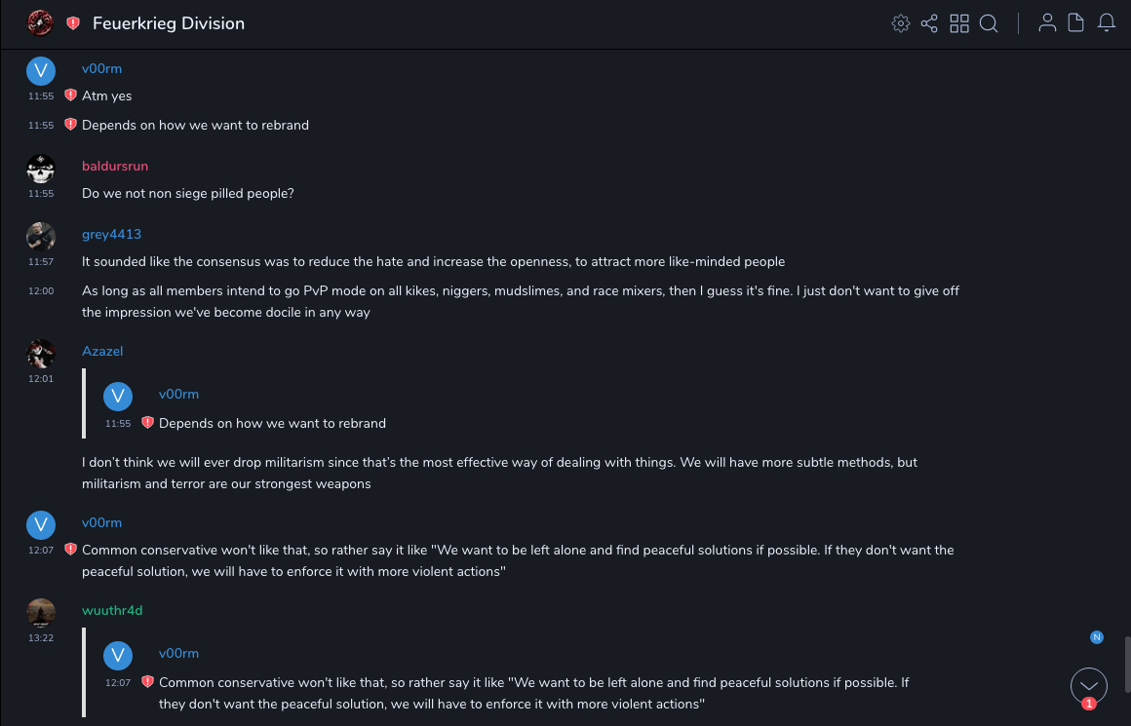
Task: Open message search with magnifier icon
Action: pyautogui.click(x=989, y=23)
